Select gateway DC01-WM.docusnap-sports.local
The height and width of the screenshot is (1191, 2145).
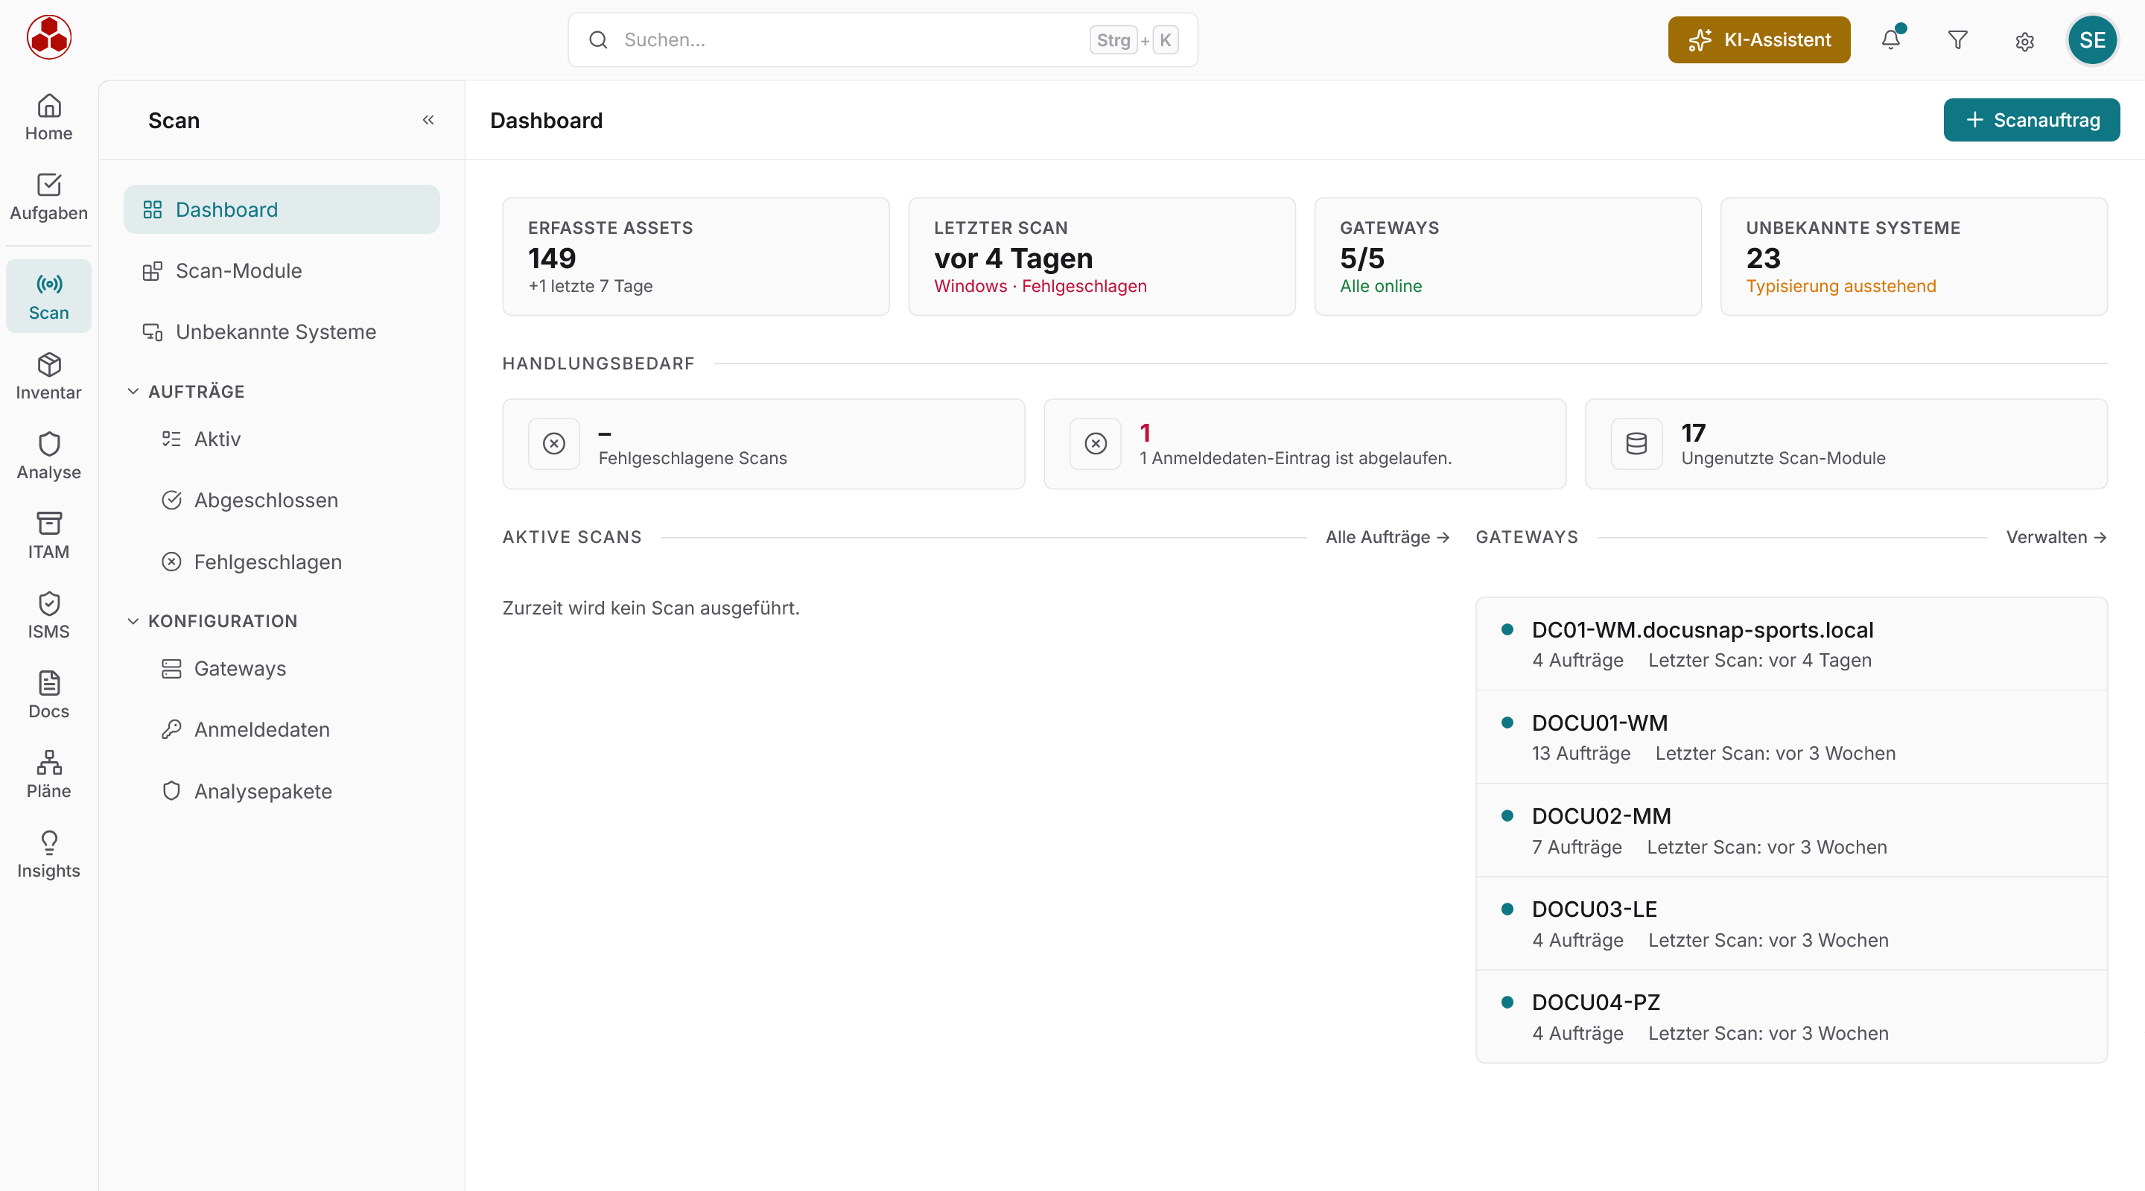tap(1791, 644)
